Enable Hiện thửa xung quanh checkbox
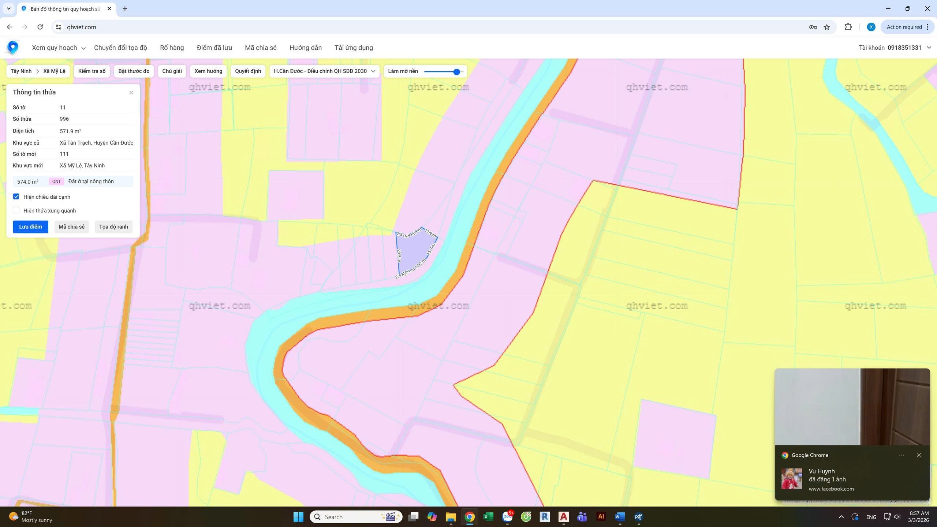 click(x=16, y=210)
